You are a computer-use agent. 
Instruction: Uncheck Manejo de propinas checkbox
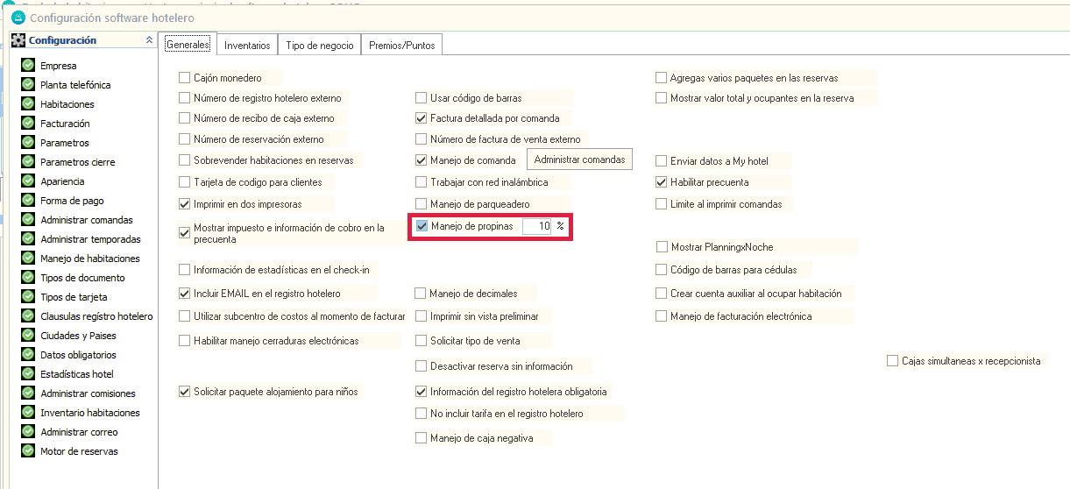tap(422, 226)
